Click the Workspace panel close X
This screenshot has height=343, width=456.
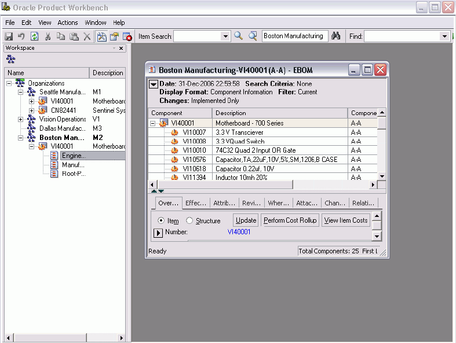[x=121, y=48]
